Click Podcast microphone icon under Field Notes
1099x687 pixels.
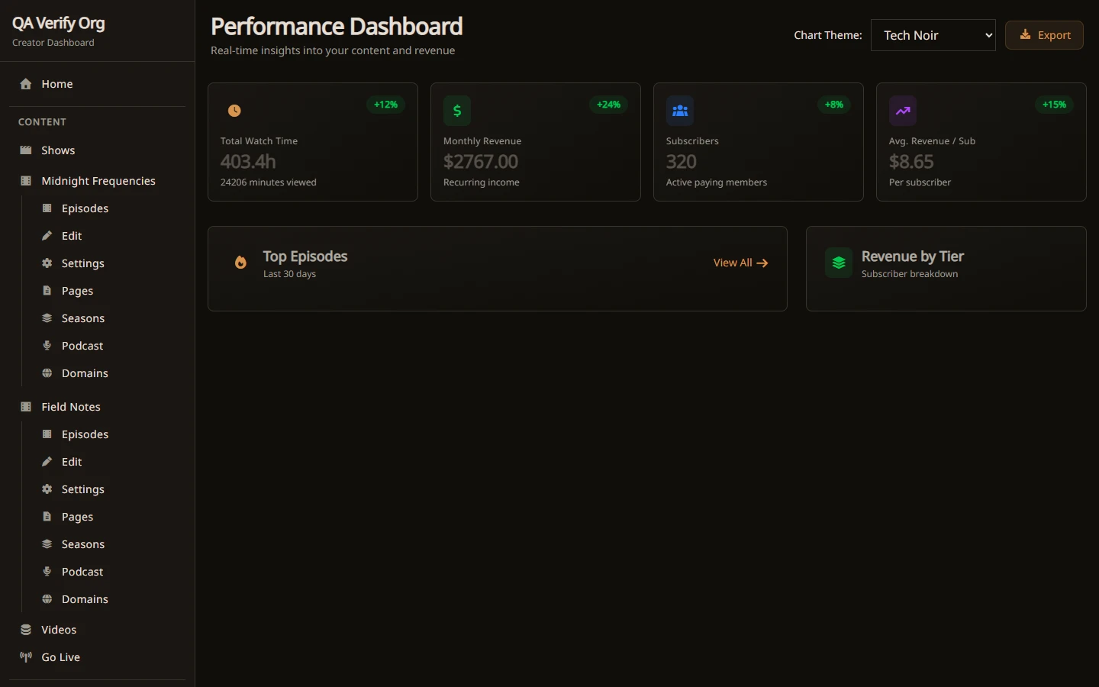47,572
